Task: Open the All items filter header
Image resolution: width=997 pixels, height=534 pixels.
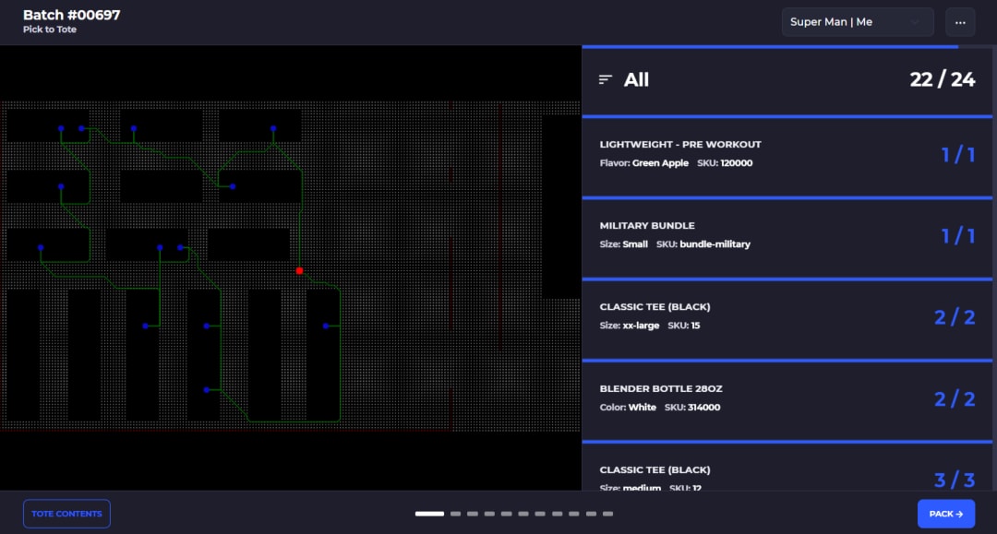Action: [x=787, y=80]
